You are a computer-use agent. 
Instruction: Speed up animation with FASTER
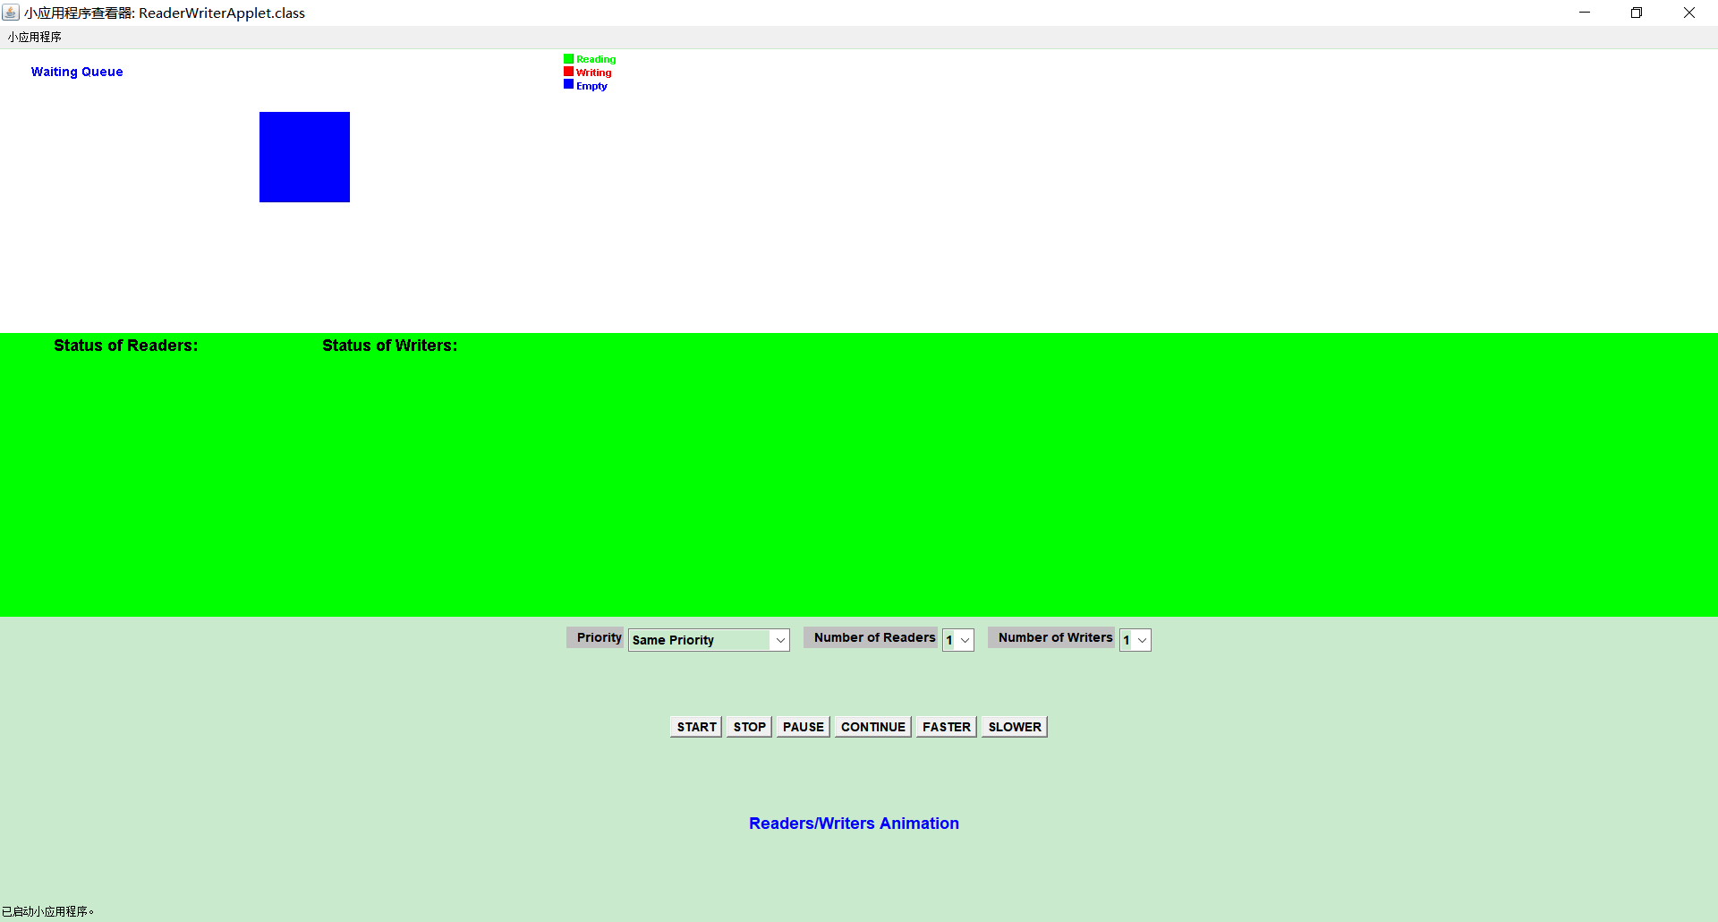(947, 727)
